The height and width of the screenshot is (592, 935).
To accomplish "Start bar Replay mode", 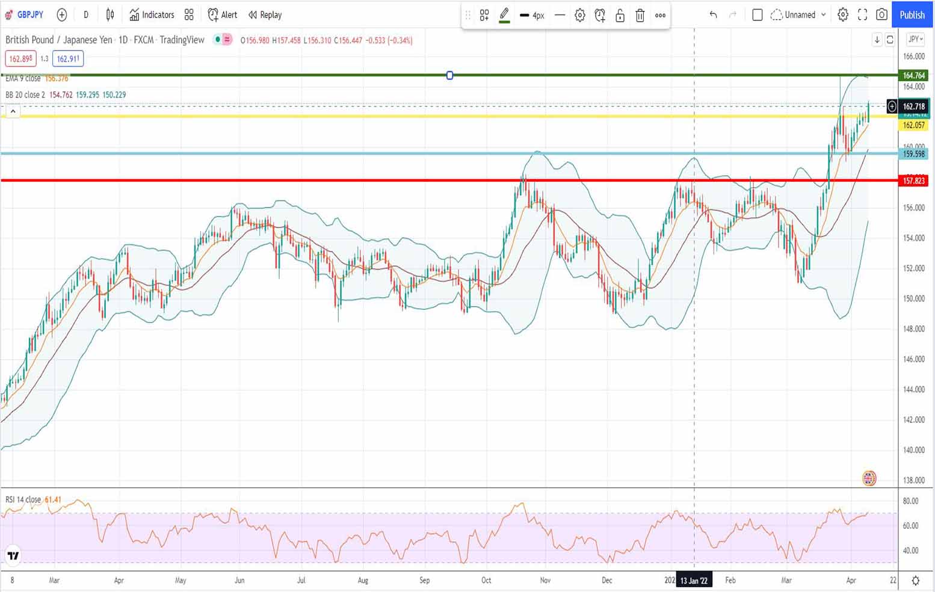I will pyautogui.click(x=265, y=15).
